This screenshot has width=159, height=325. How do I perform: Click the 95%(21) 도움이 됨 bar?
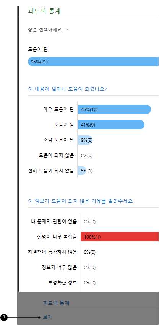click(93, 62)
